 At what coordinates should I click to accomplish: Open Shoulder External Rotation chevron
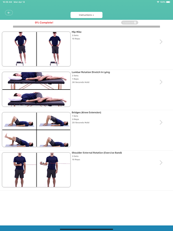161,162
